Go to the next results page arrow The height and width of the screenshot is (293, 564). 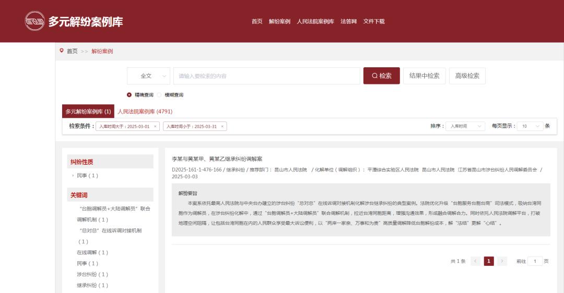tap(502, 261)
